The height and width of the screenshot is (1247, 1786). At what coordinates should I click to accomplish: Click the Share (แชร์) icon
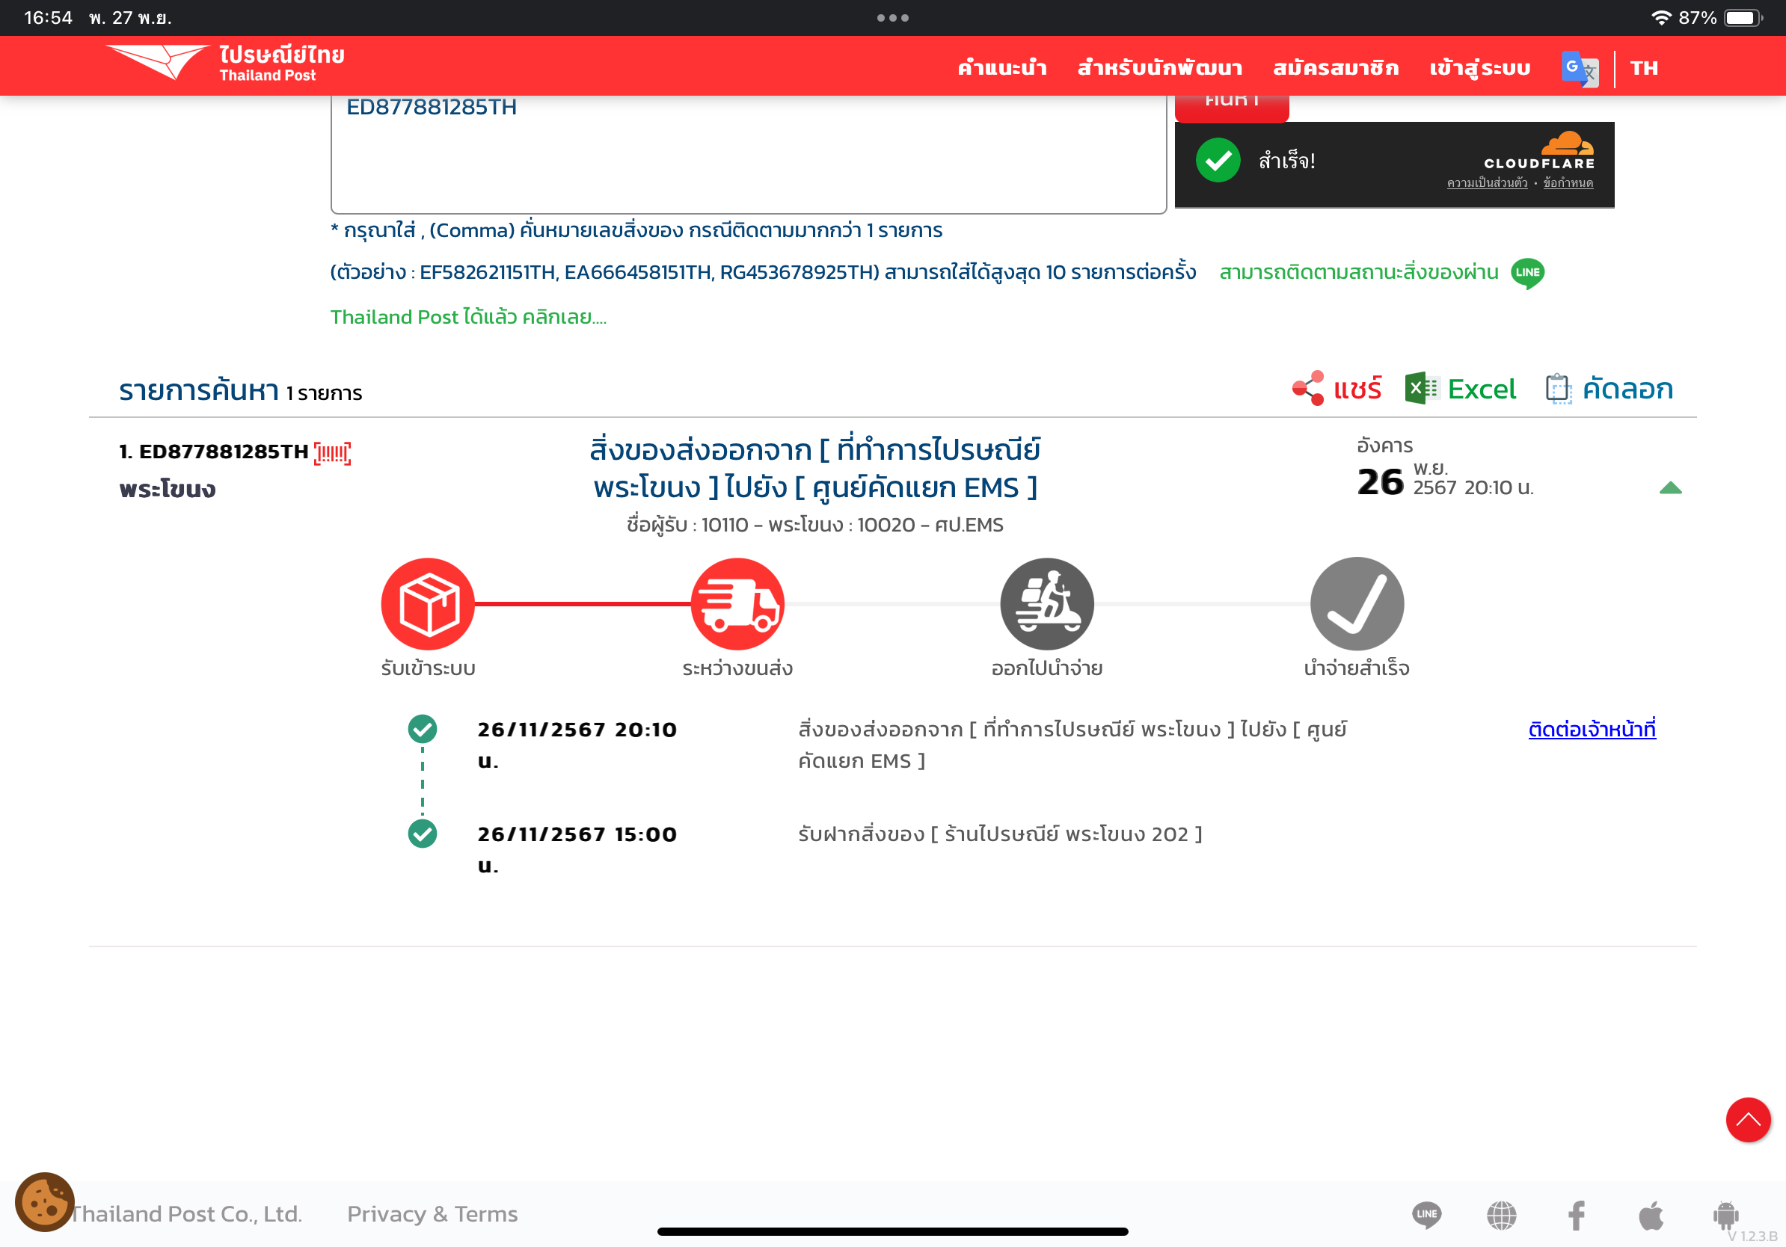point(1307,388)
